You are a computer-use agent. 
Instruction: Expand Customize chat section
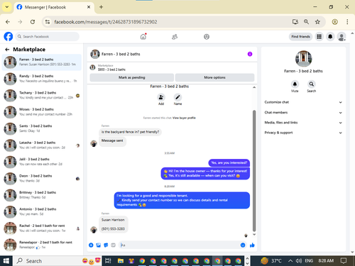click(303, 102)
